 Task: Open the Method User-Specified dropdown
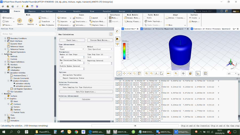coord(100,49)
